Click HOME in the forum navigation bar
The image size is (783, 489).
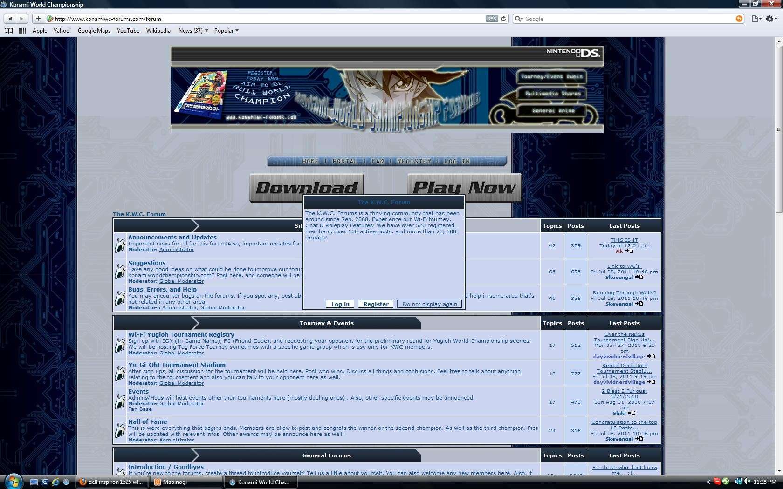tap(310, 161)
